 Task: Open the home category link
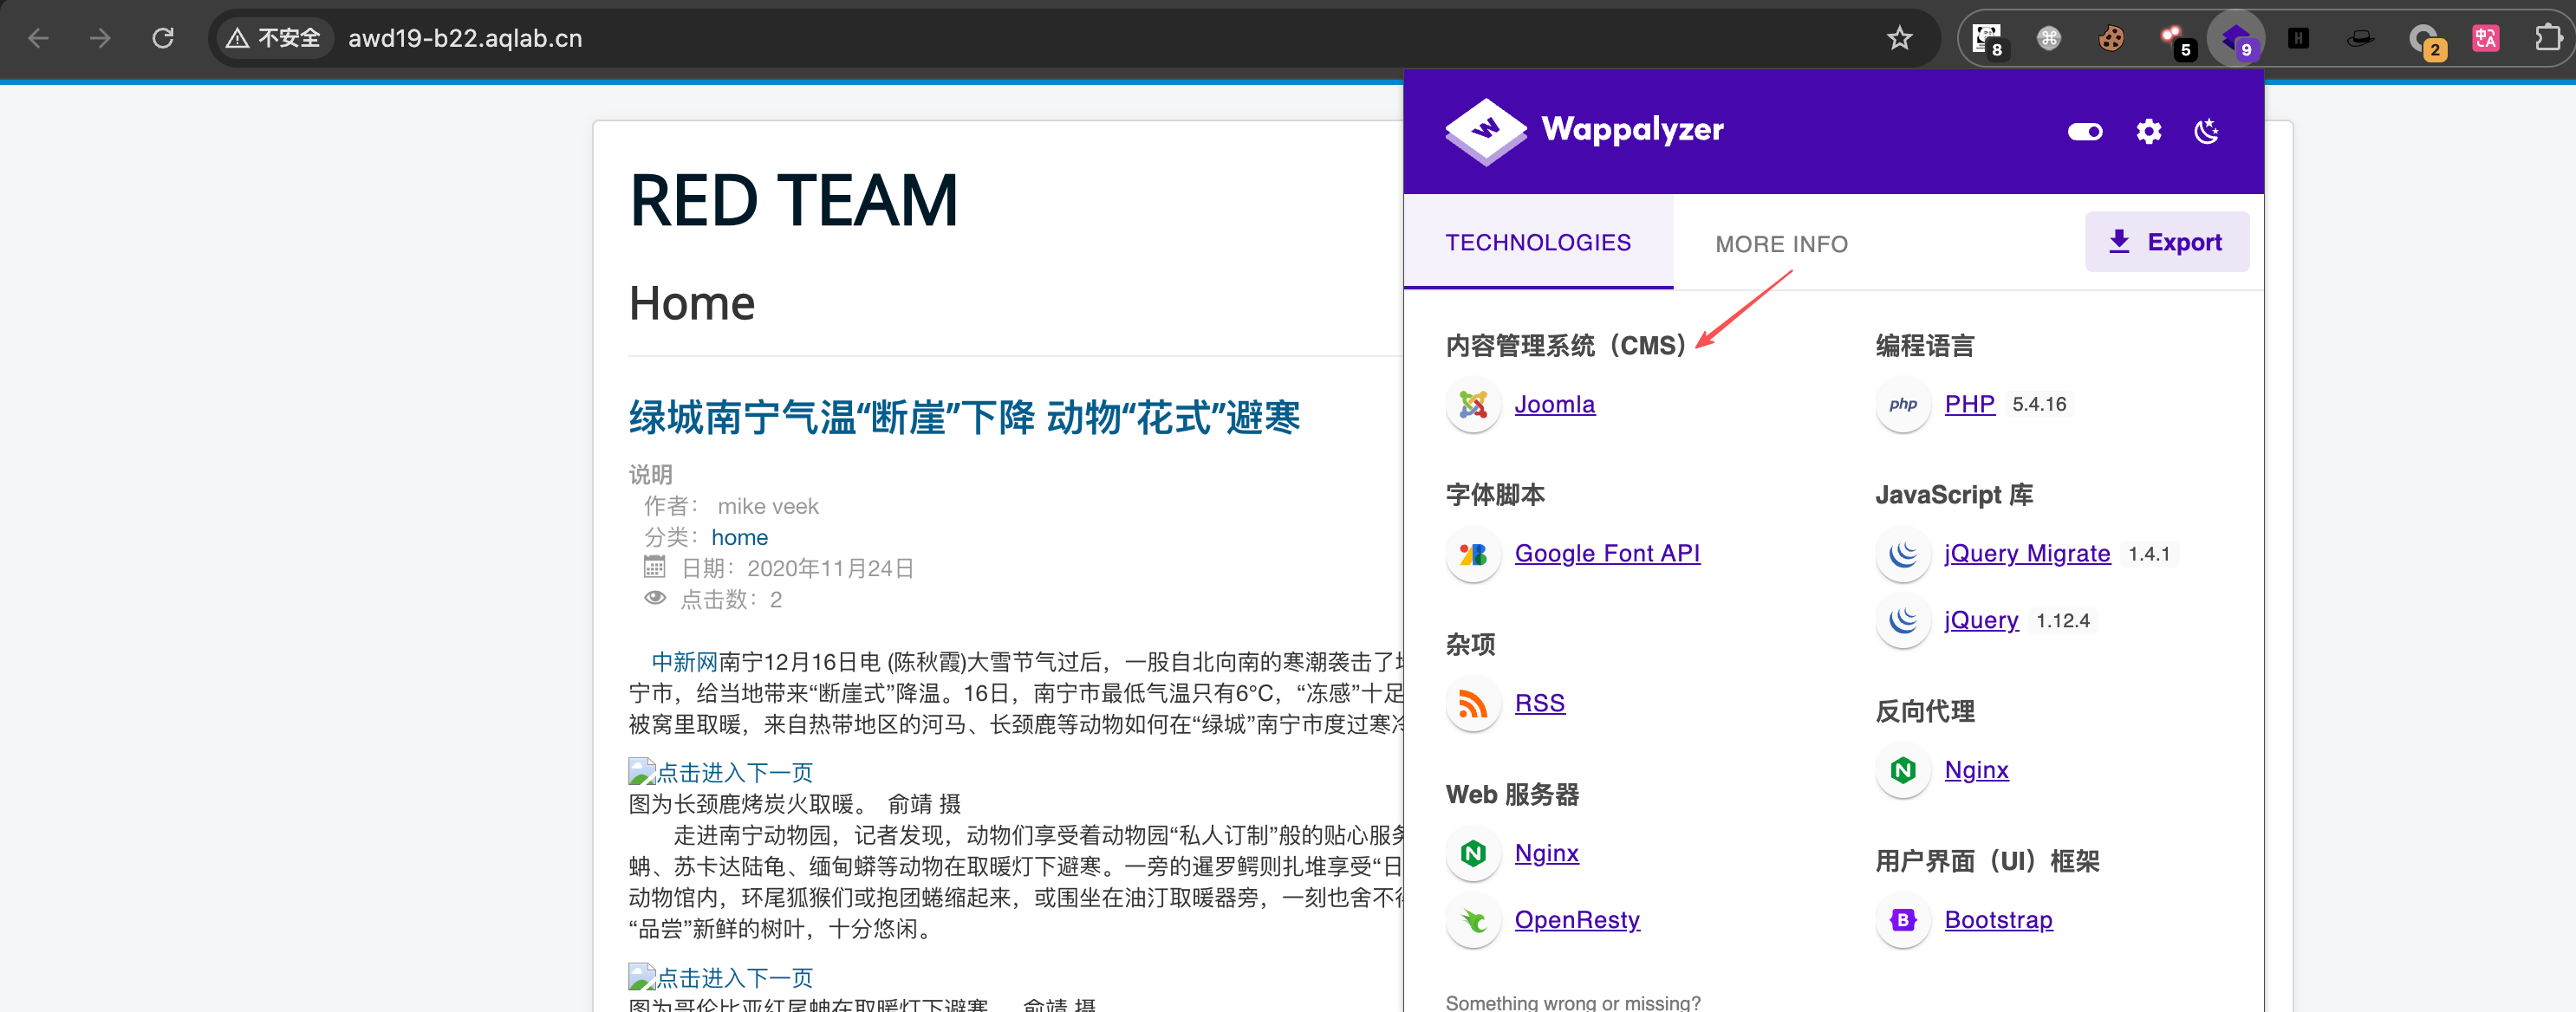coord(739,537)
